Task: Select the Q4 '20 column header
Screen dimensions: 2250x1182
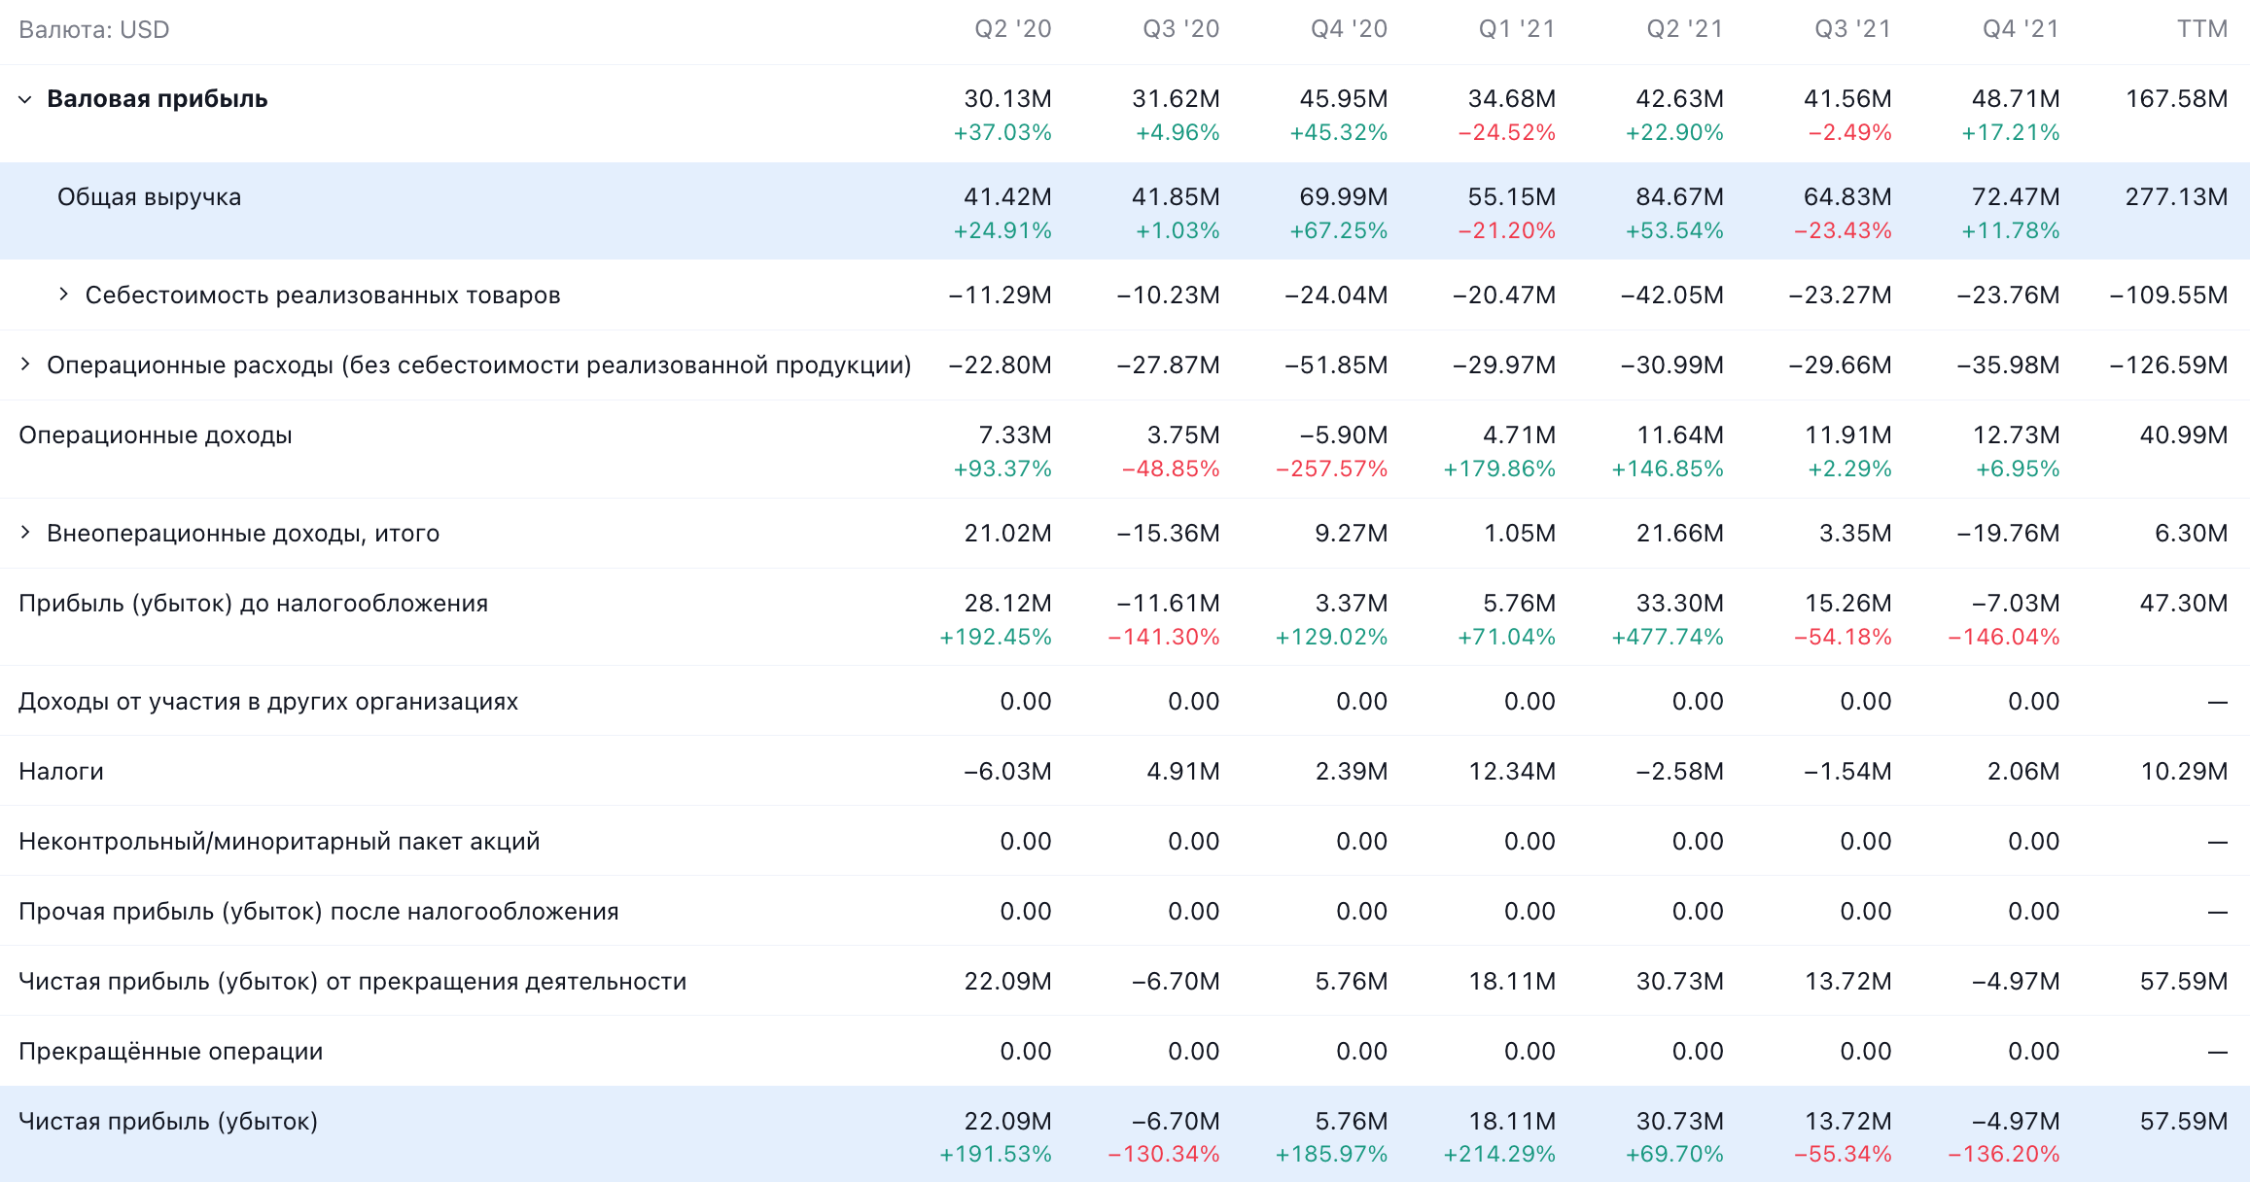Action: (1350, 29)
